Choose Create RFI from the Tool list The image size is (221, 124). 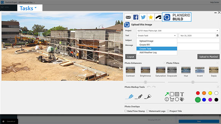[157, 45]
